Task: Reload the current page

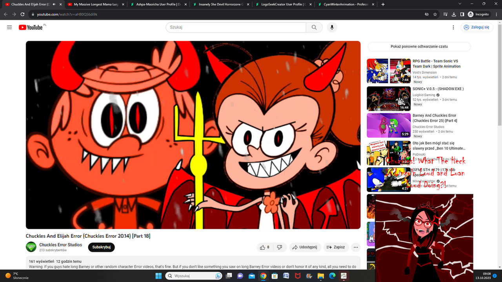Action: (23, 14)
